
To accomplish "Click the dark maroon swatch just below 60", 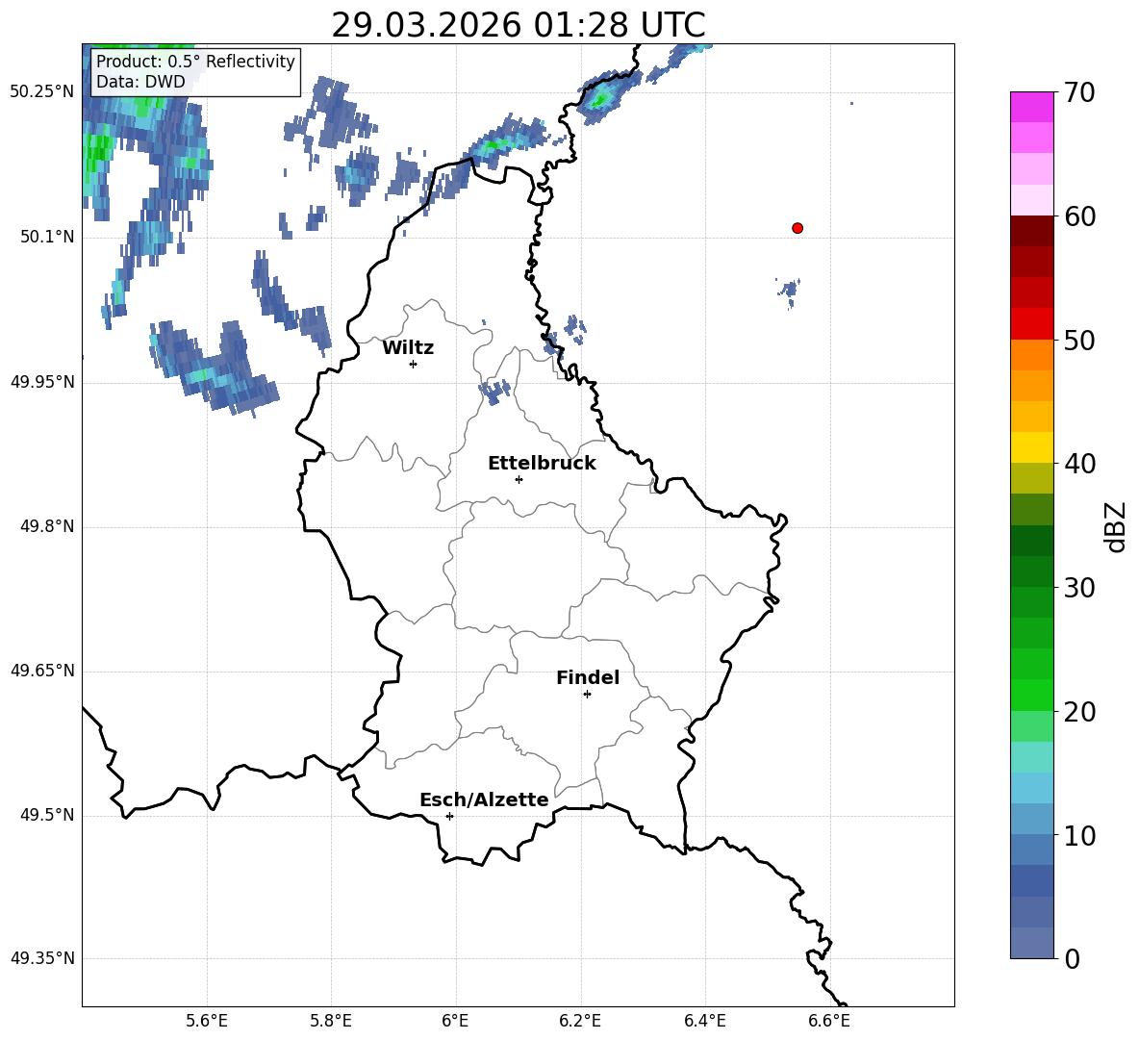I will [1031, 231].
